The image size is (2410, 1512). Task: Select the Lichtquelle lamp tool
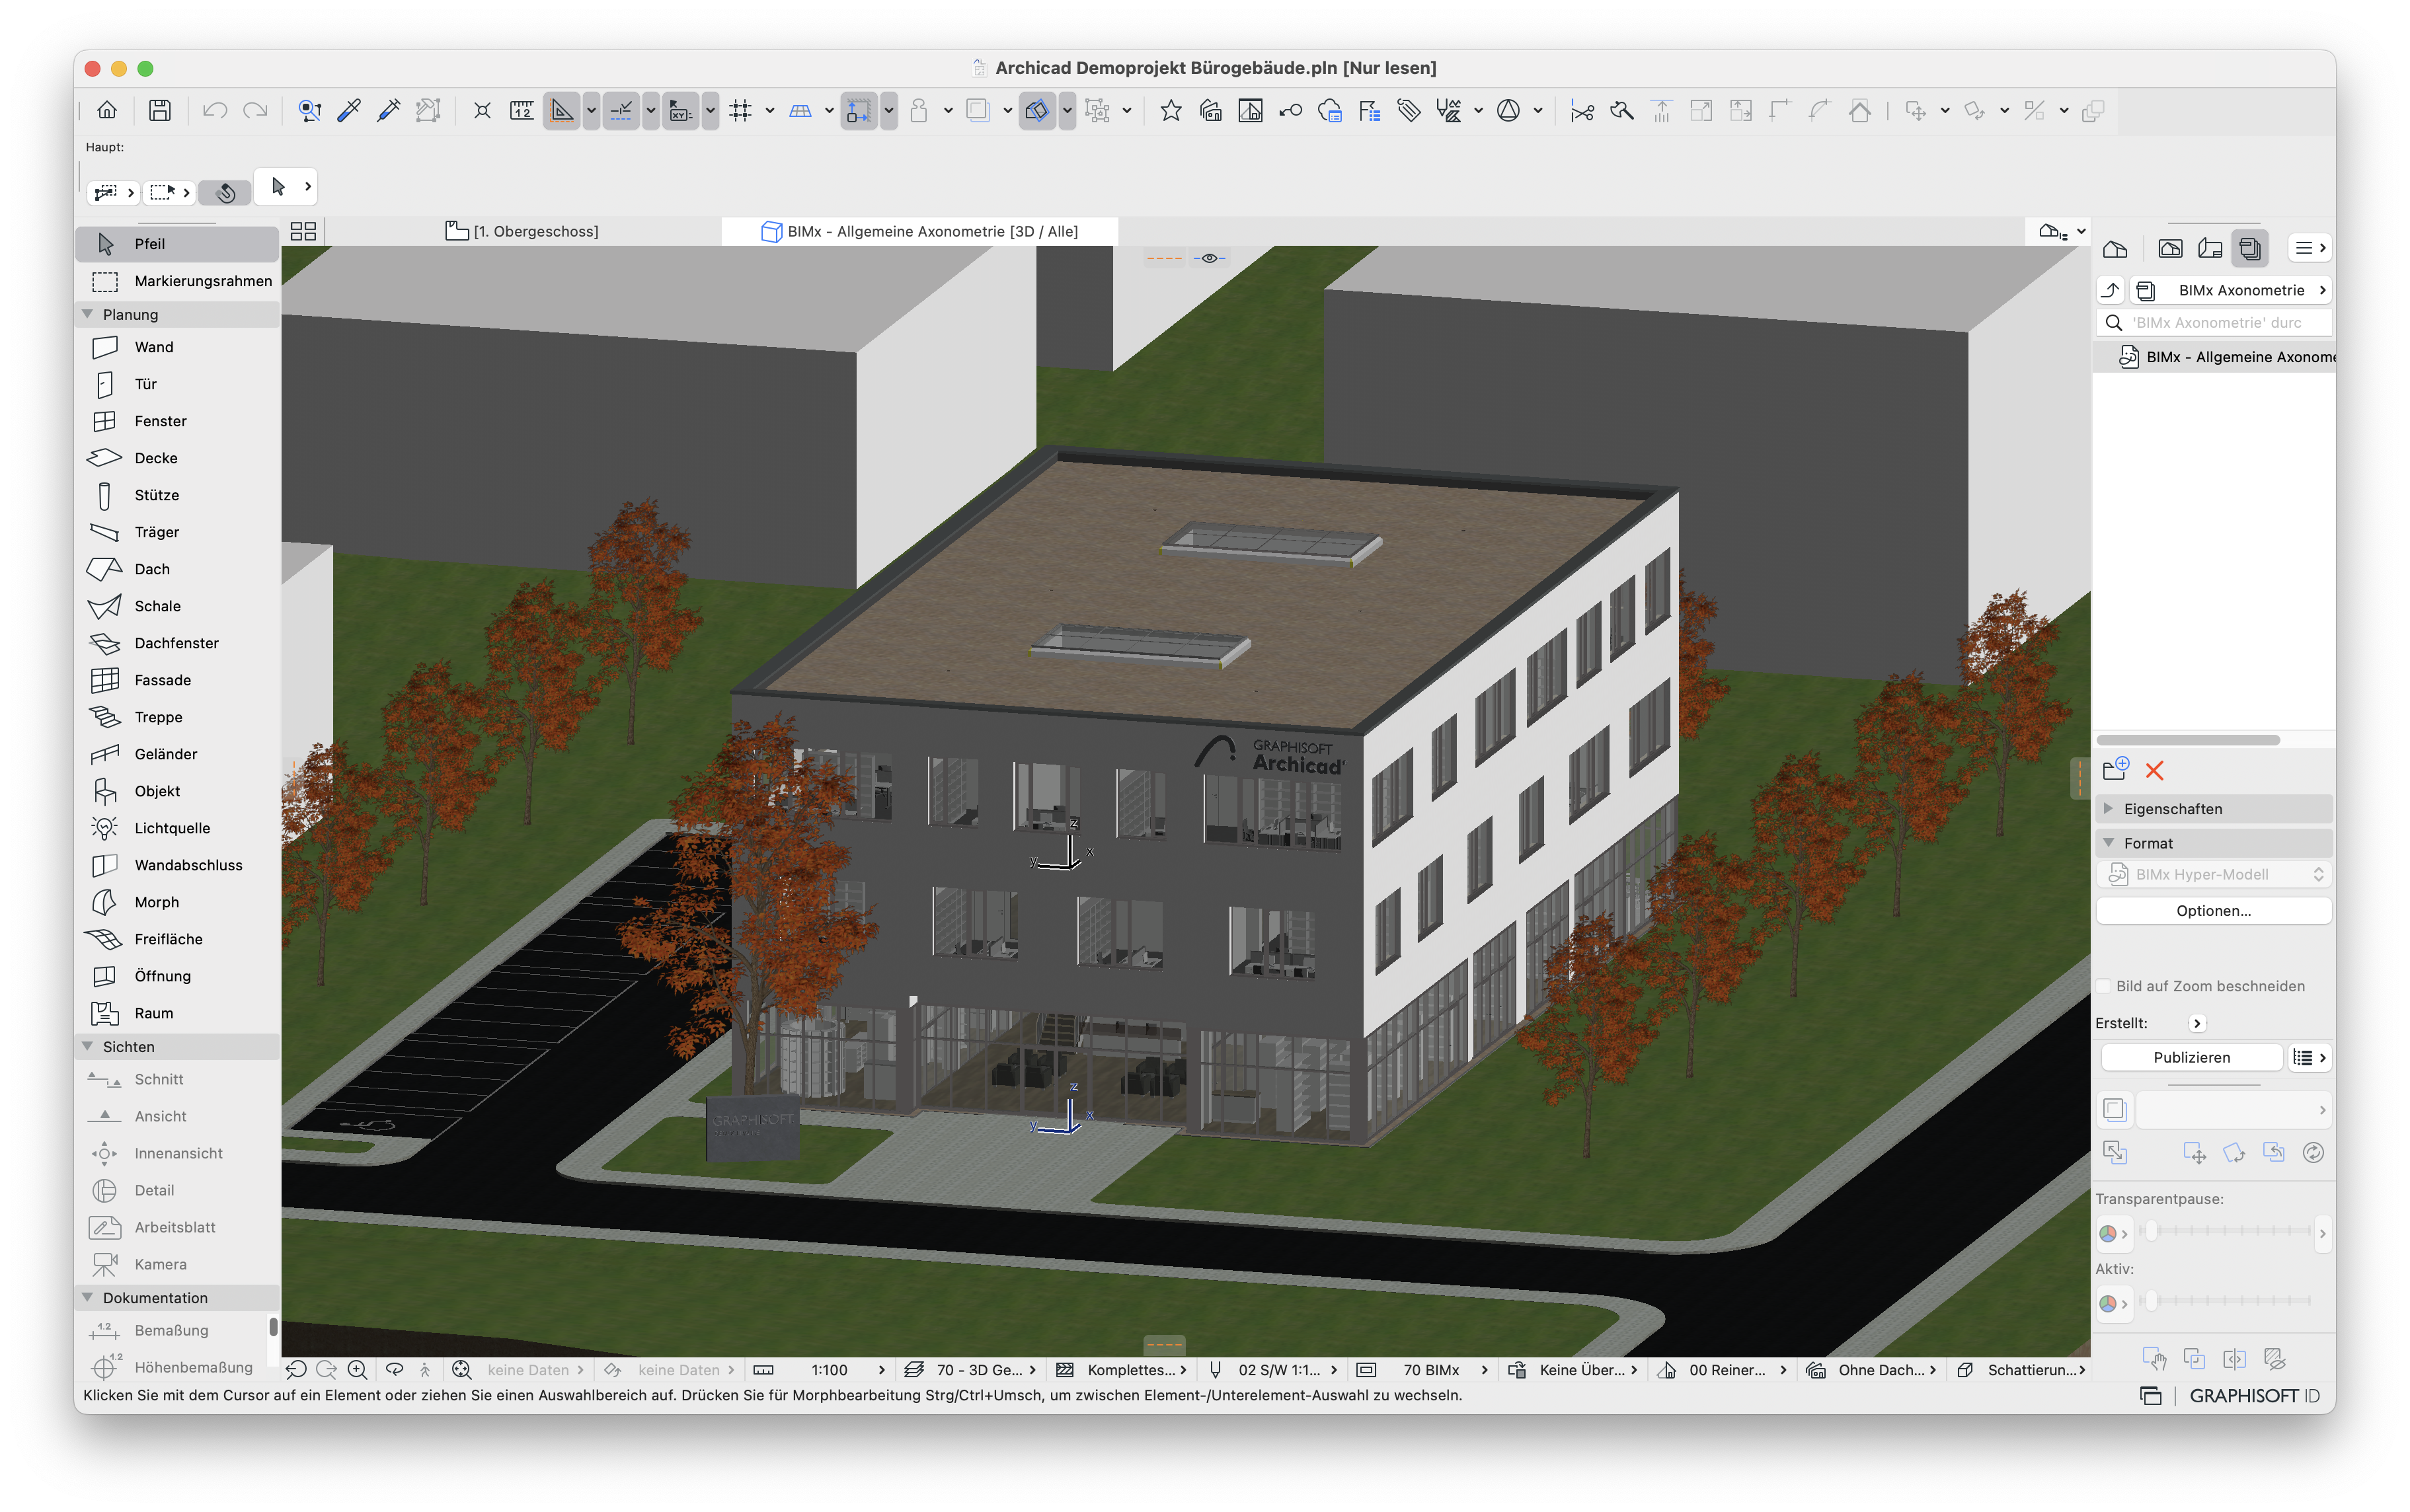pos(177,828)
